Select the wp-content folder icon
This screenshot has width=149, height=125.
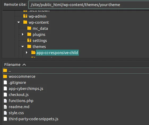tap(25, 22)
